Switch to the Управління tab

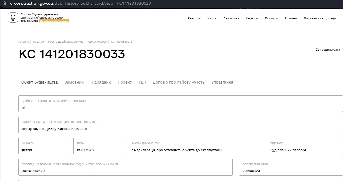click(222, 82)
